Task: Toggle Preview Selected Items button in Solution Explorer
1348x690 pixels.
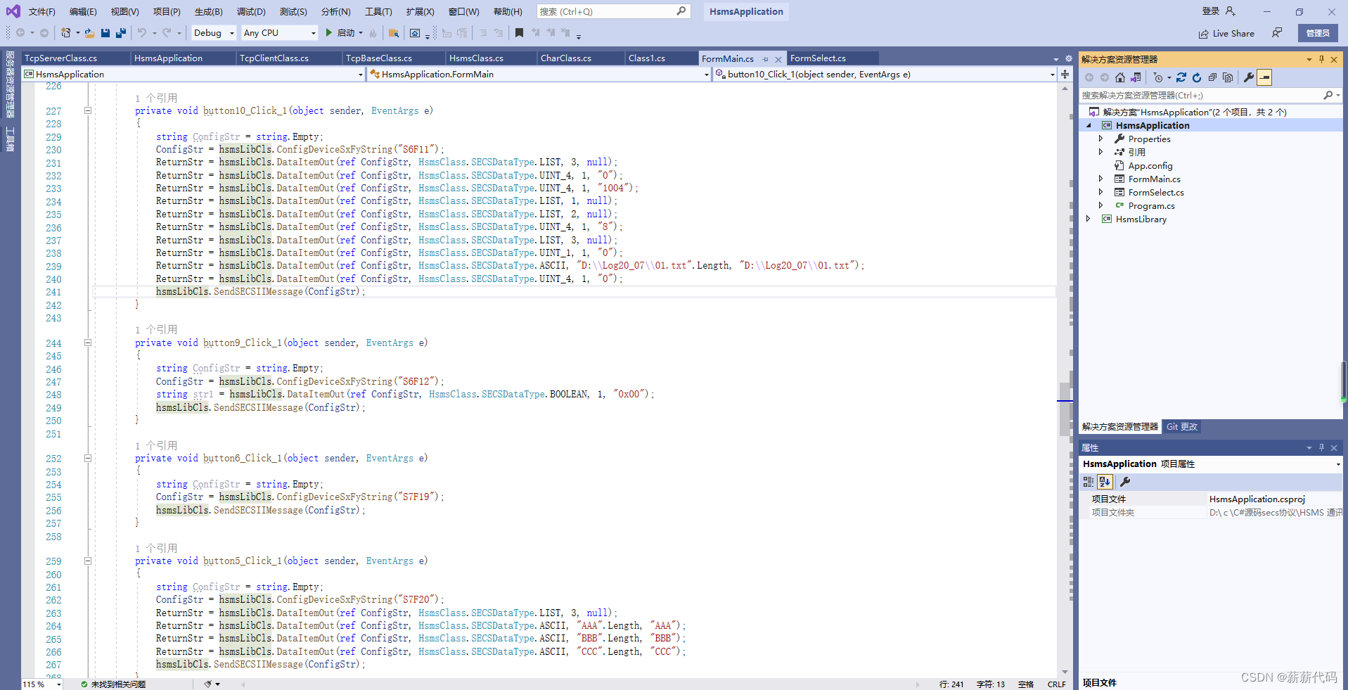Action: (1264, 77)
